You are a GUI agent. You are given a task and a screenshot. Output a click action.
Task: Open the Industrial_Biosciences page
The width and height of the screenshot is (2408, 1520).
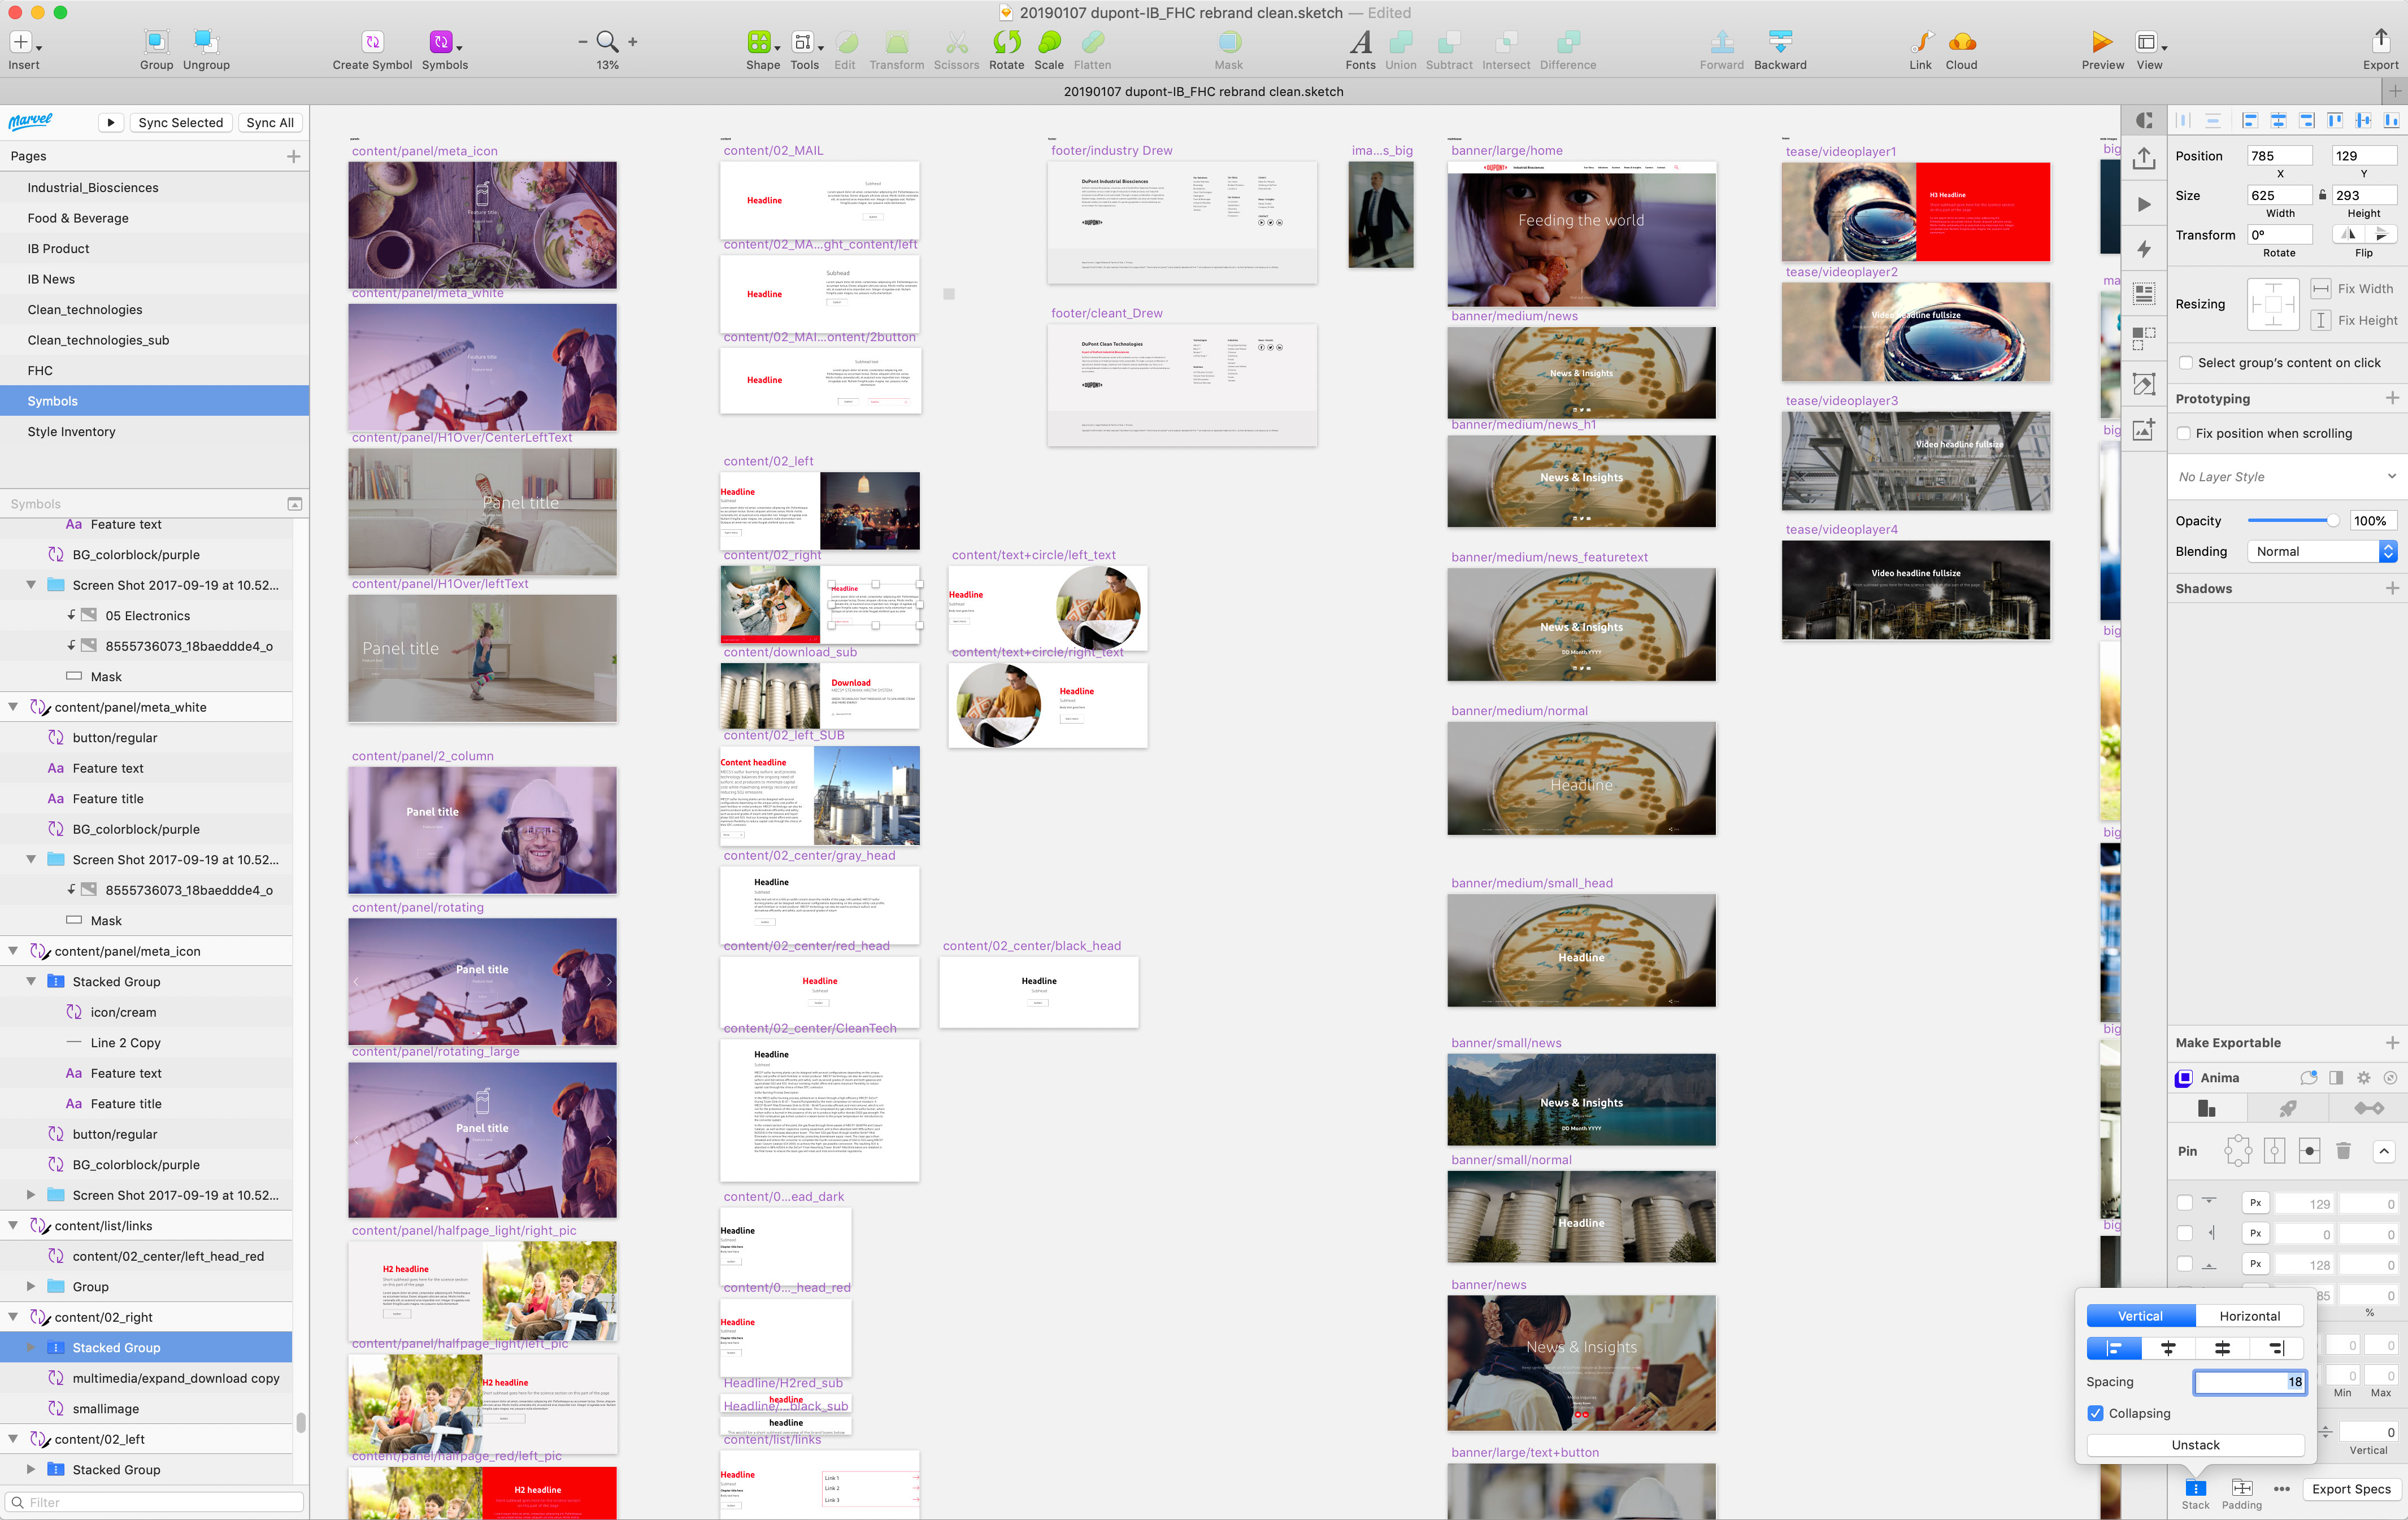pos(154,187)
